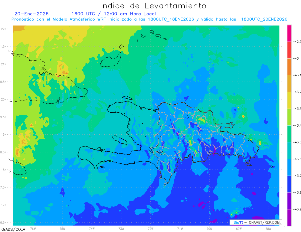Click the colorbar value "-43.2"
This screenshot has width=301, height=232.
click(297, 92)
